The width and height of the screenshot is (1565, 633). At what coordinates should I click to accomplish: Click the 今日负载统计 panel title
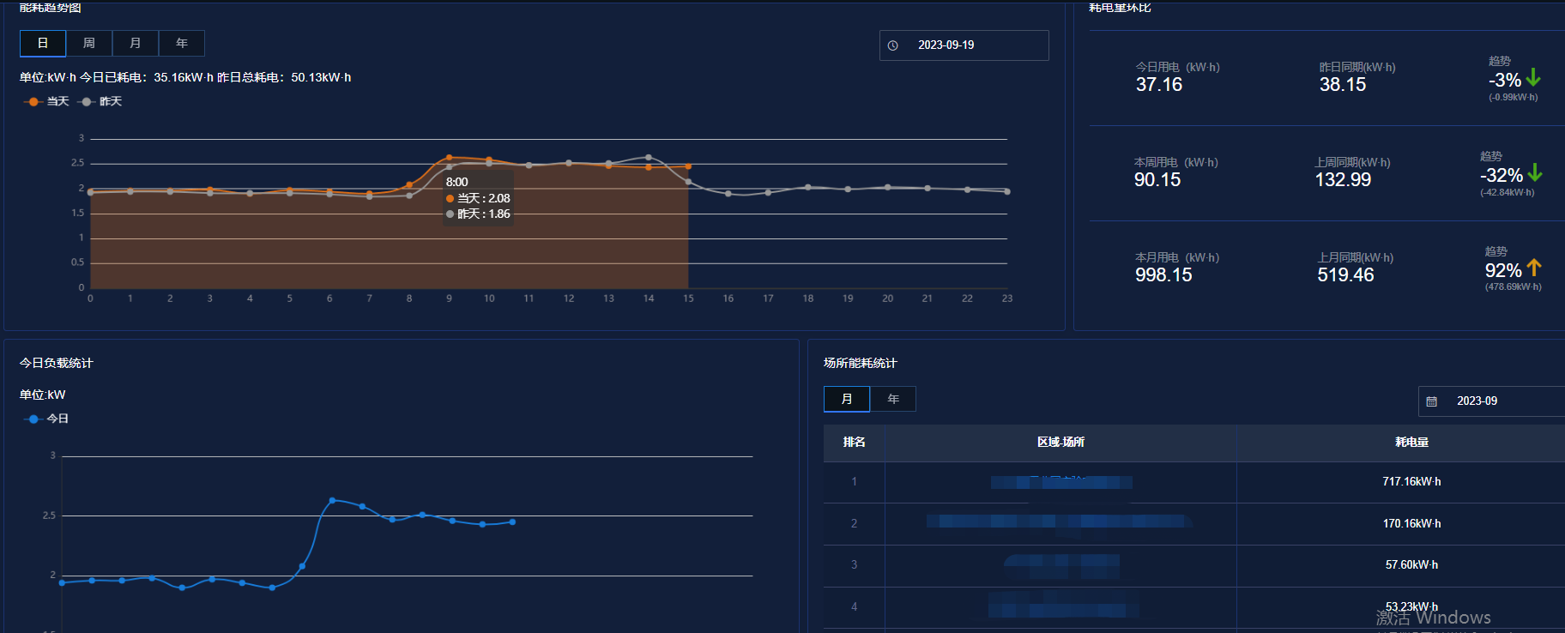coord(57,363)
